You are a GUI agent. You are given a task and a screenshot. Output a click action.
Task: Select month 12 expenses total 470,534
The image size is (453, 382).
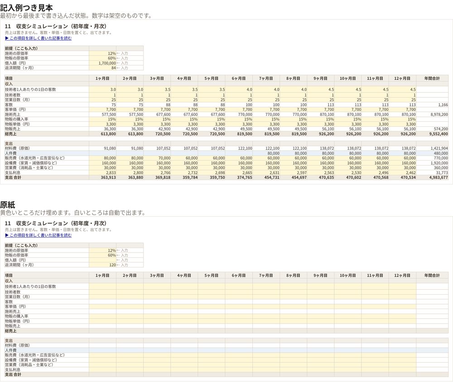pos(402,177)
